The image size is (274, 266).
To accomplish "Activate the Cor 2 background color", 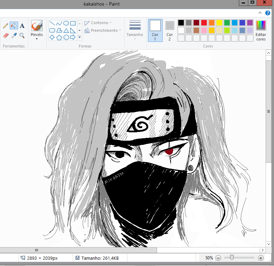I will (x=170, y=30).
